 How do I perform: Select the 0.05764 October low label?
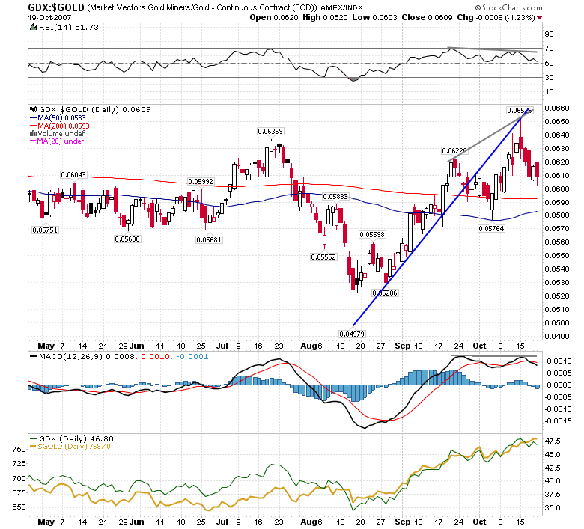pos(491,228)
